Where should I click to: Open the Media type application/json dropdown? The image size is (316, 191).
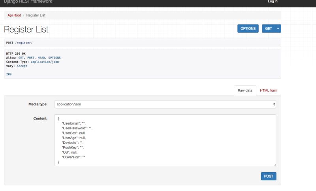click(165, 104)
